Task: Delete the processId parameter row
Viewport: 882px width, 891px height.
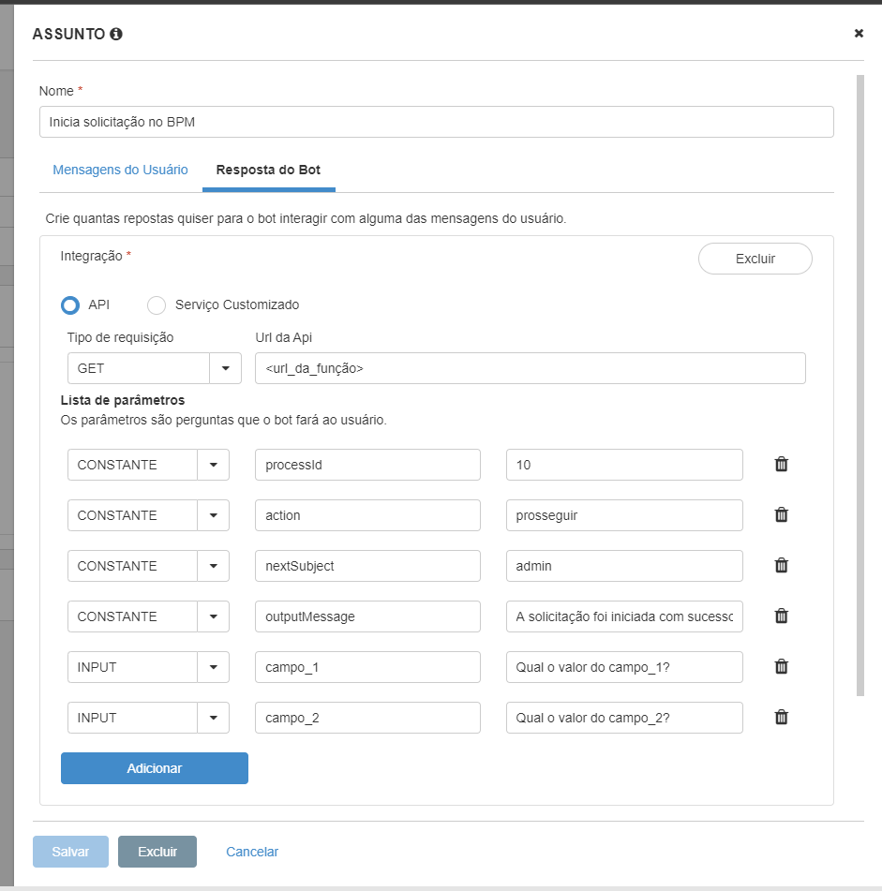Action: 781,465
